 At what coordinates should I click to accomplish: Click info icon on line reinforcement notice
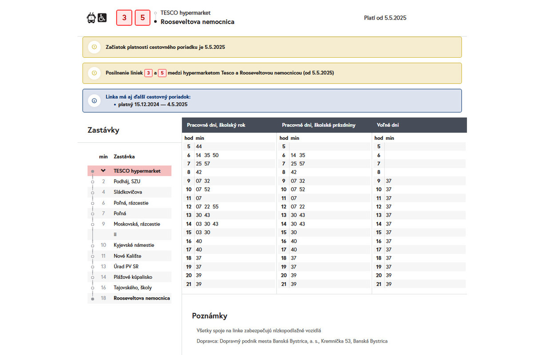pyautogui.click(x=94, y=73)
